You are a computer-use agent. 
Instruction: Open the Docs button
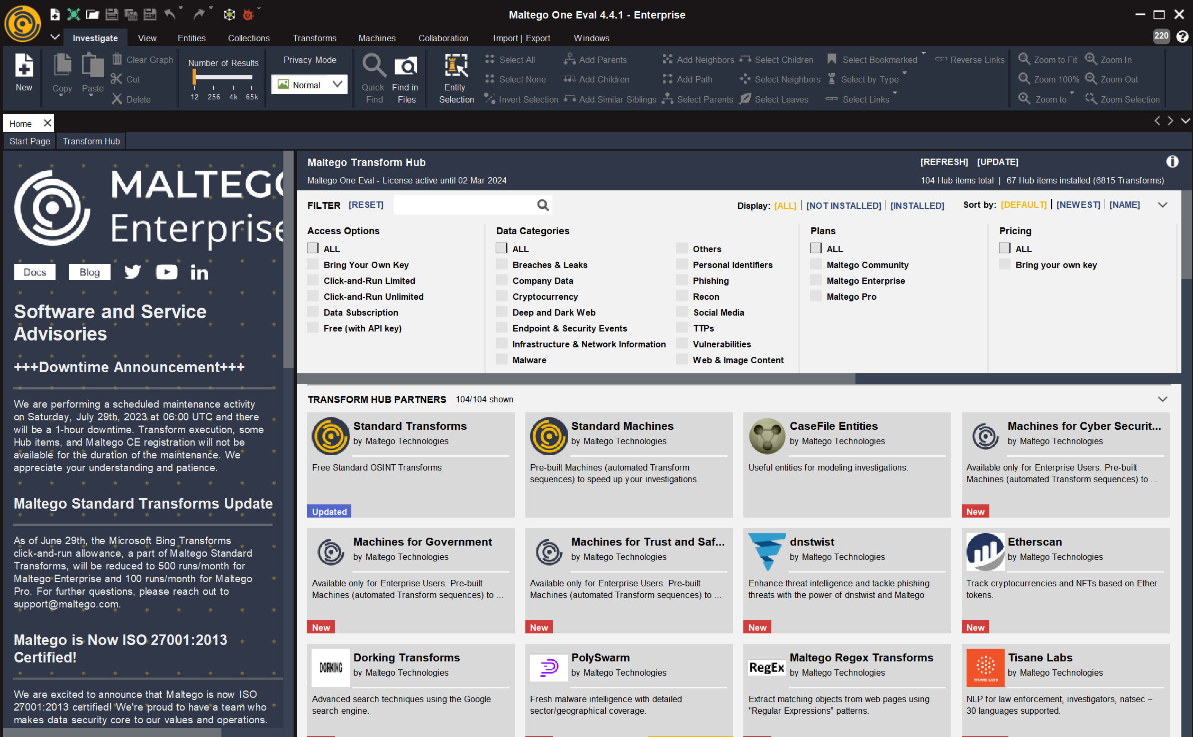coord(35,272)
